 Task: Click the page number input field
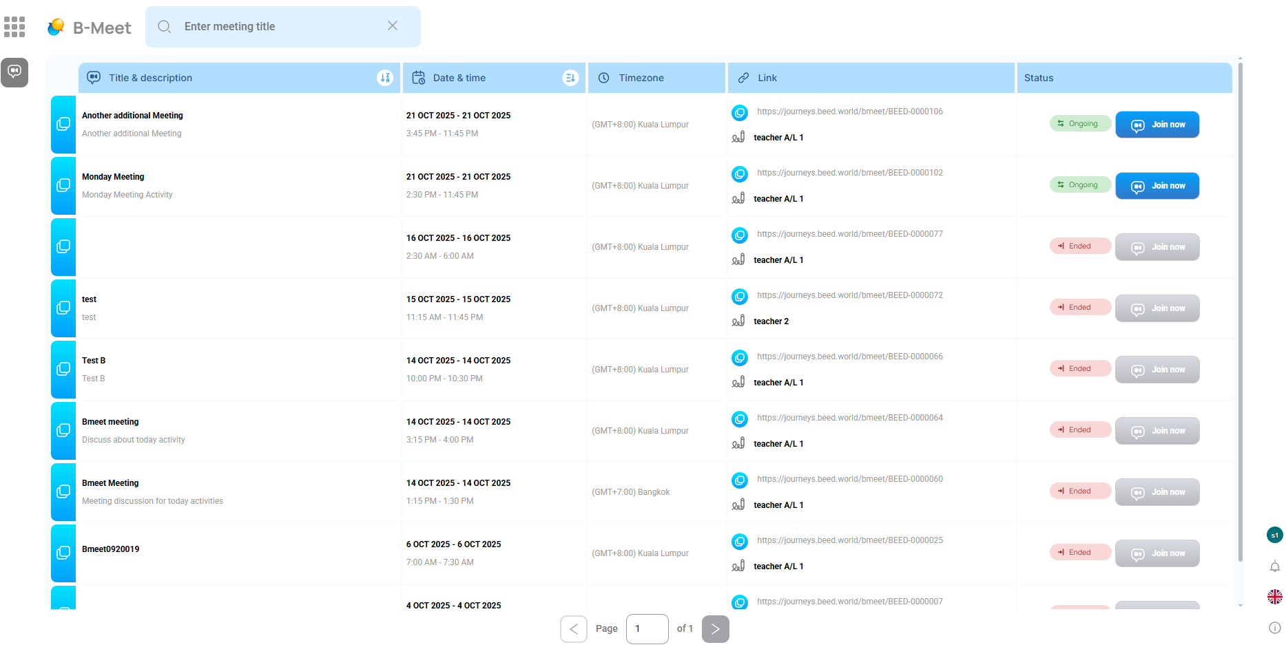pyautogui.click(x=647, y=629)
